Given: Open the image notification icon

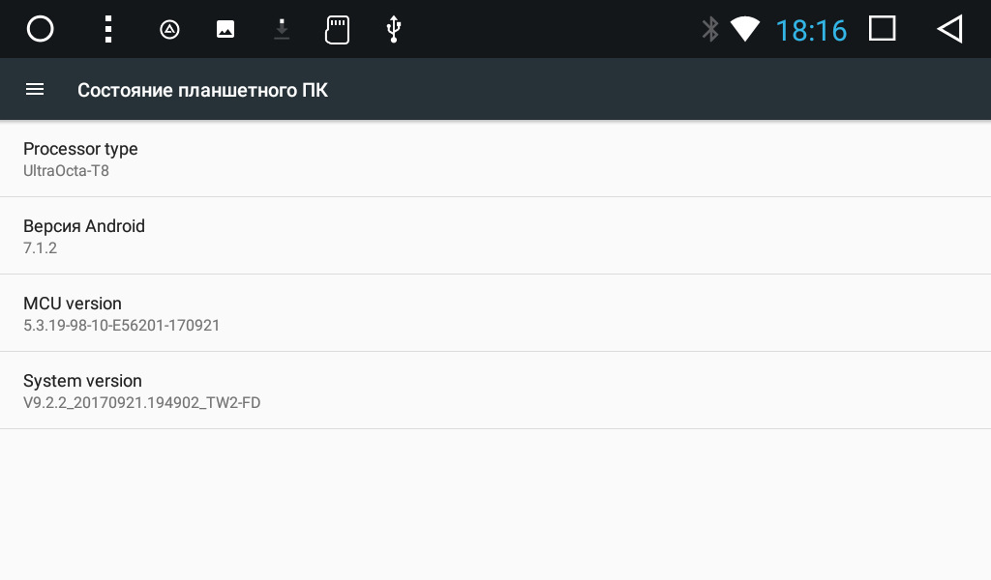Looking at the screenshot, I should coord(225,29).
